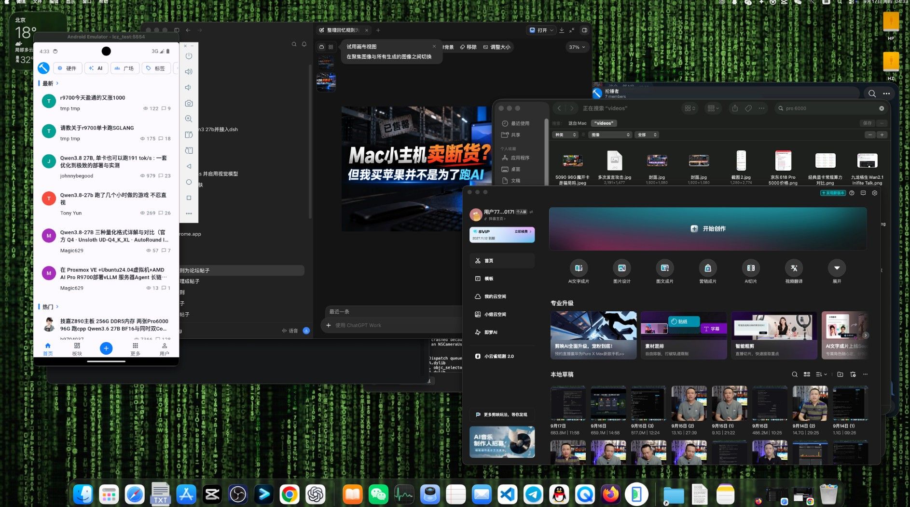Expand more tools with 展开 in 剪映

point(837,272)
